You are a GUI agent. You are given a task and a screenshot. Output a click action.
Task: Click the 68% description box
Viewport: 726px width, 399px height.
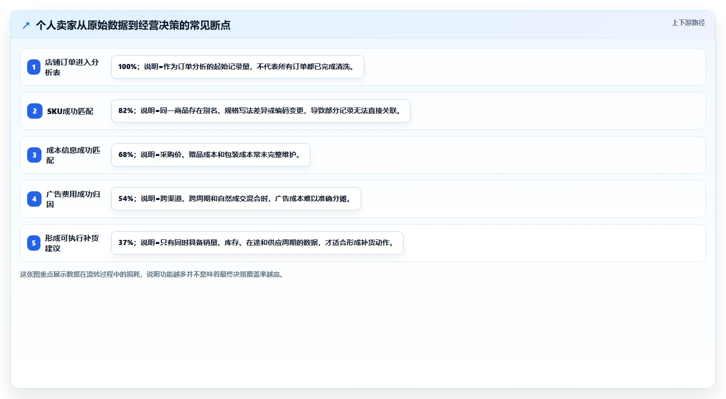pos(211,155)
